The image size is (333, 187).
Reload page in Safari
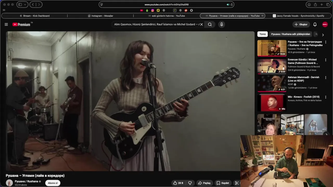(x=232, y=4)
